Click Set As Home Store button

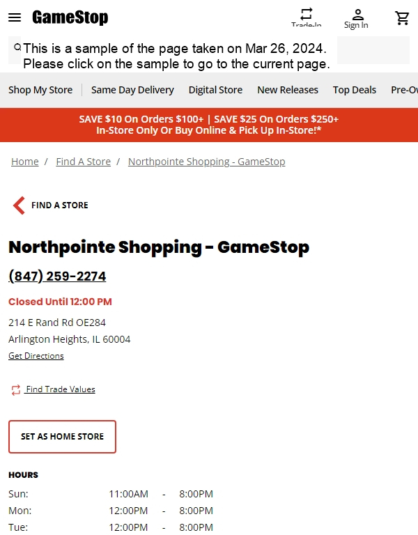click(62, 437)
